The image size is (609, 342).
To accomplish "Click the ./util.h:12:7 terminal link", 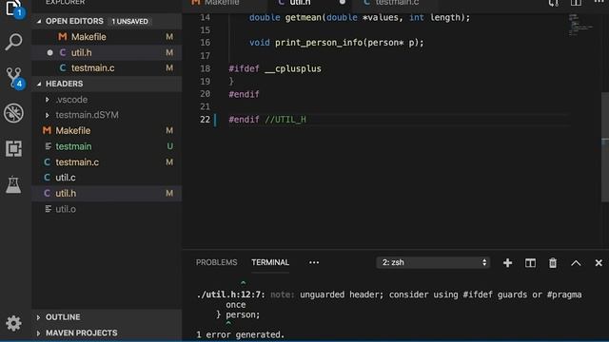I will point(230,294).
